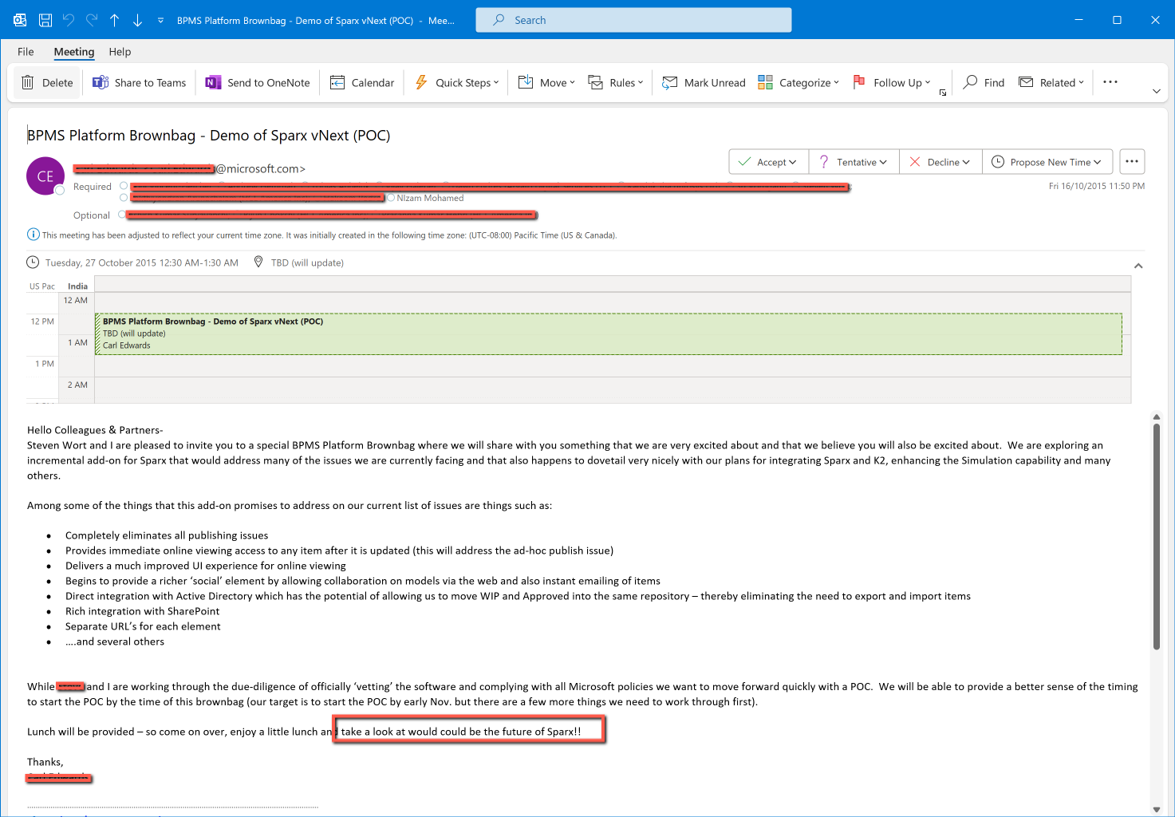
Task: Click the Outlook app icon in title bar
Action: [20, 20]
